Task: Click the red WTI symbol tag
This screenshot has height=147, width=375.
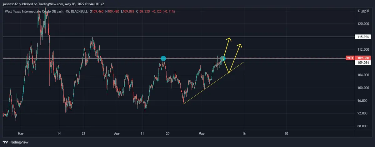Action: click(x=350, y=58)
